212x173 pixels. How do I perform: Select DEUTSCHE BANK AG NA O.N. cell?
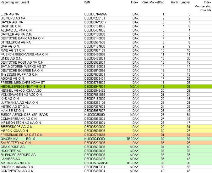pyautogui.click(x=22, y=38)
